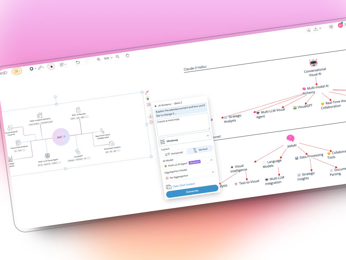This screenshot has height=260, width=346.
Task: Select the Real-Time Visual Collaboration mind map node
Action: coord(102,135)
